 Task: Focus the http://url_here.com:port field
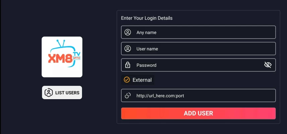click(198, 95)
